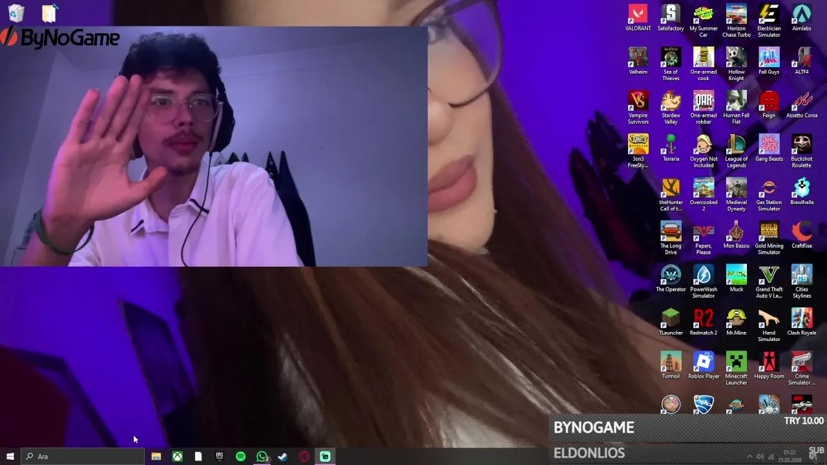The image size is (827, 465).
Task: Click the Clash Royale icon
Action: click(x=802, y=320)
